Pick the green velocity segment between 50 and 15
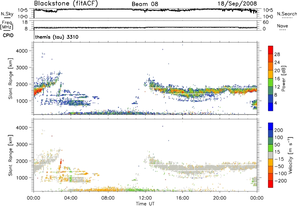 271,148
